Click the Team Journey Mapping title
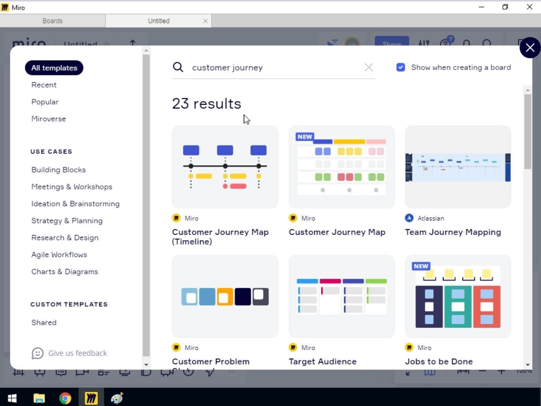 [453, 232]
